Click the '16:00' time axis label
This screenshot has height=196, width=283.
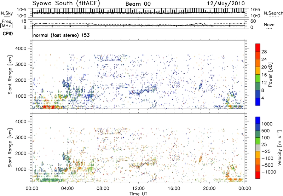point(174,189)
